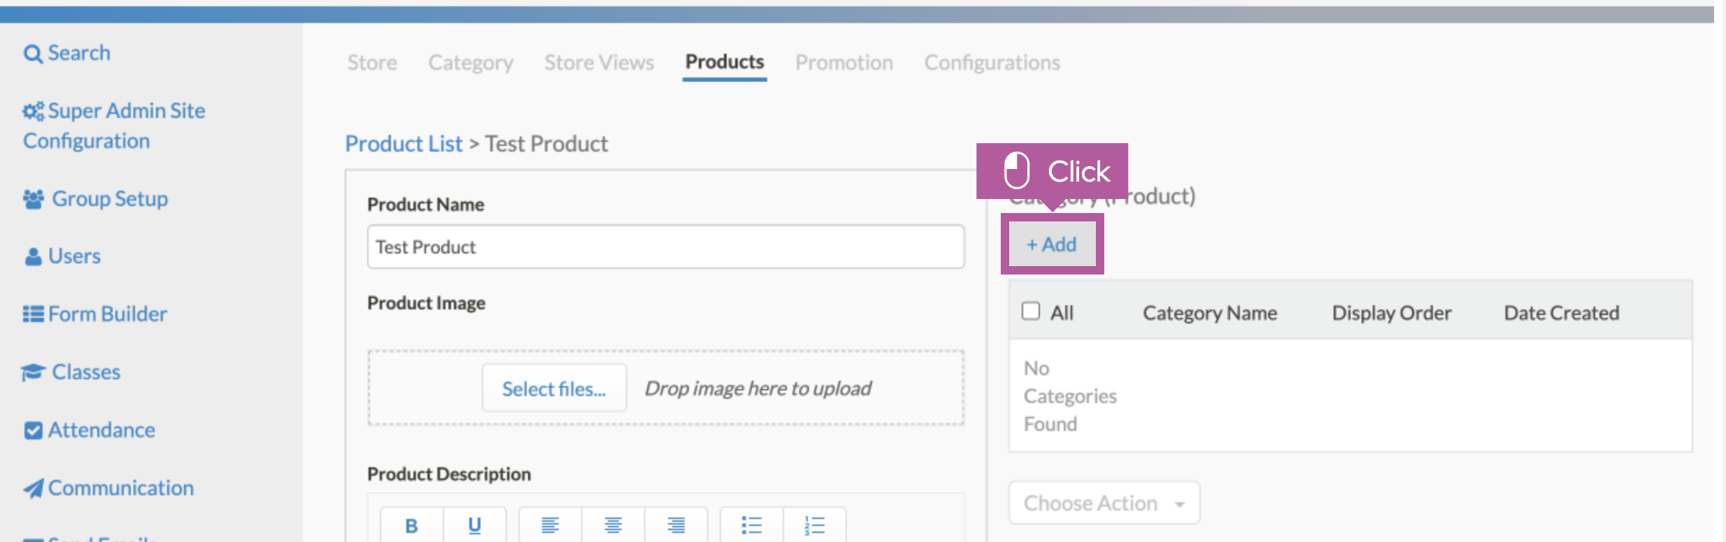
Task: Click the Select files... button
Action: (554, 388)
